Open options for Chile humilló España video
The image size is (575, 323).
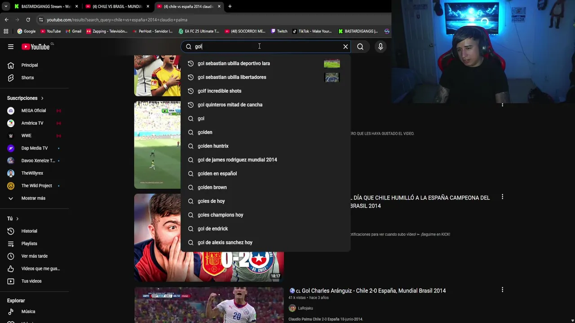click(502, 197)
